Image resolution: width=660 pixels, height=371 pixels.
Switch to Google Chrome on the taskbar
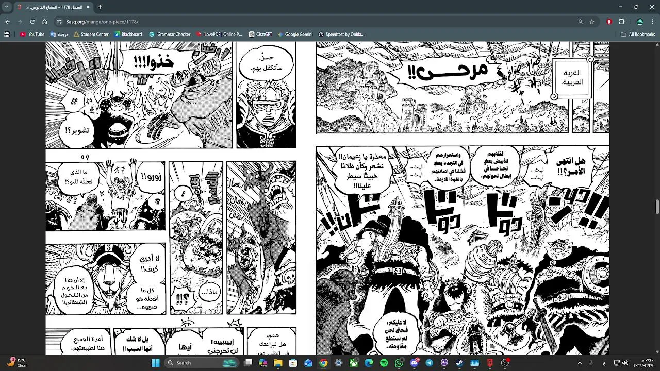pyautogui.click(x=323, y=363)
